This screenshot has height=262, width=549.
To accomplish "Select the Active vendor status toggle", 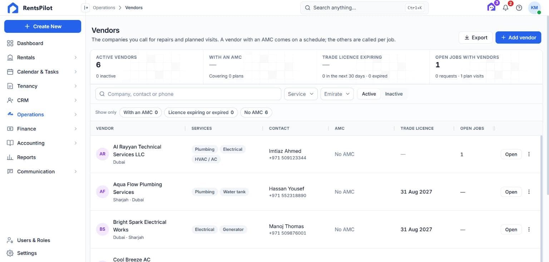I will pyautogui.click(x=369, y=94).
